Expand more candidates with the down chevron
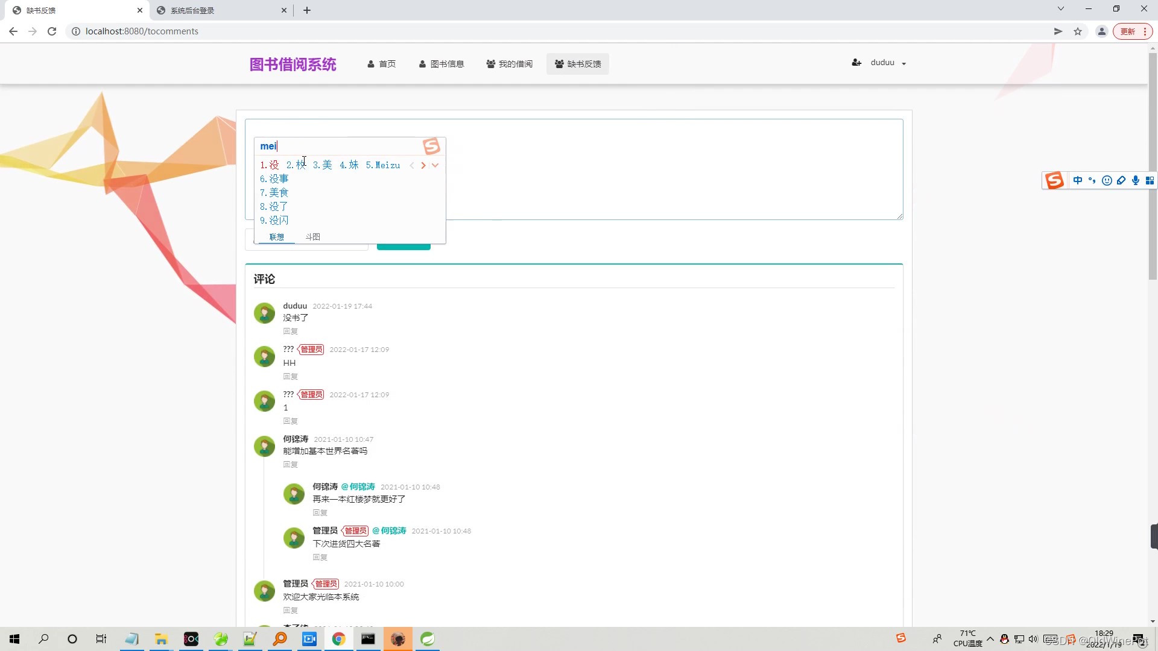The width and height of the screenshot is (1158, 651). 435,165
